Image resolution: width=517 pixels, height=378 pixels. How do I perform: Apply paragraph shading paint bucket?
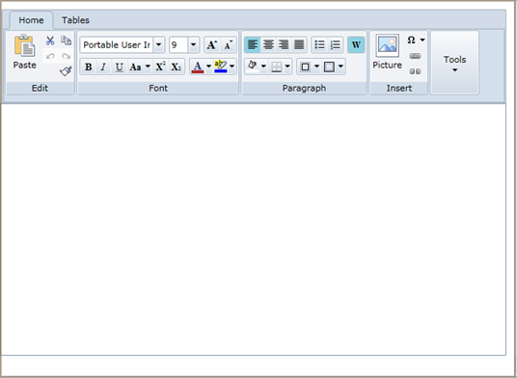coord(253,67)
